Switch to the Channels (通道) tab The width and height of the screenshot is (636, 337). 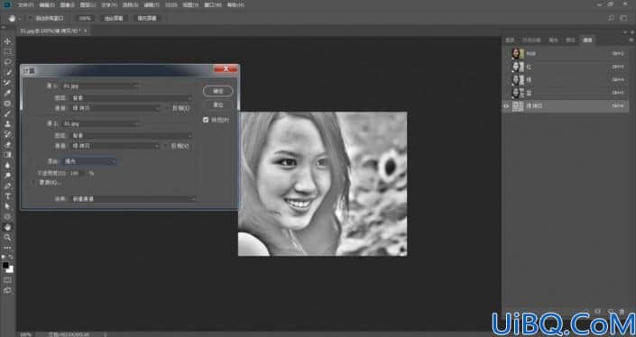[587, 41]
